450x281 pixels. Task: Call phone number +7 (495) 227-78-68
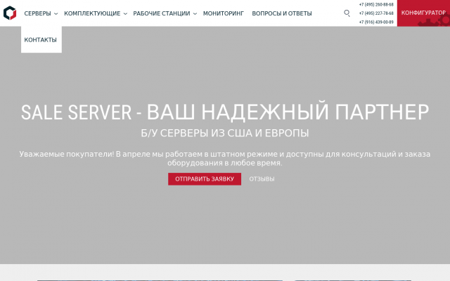pyautogui.click(x=376, y=13)
